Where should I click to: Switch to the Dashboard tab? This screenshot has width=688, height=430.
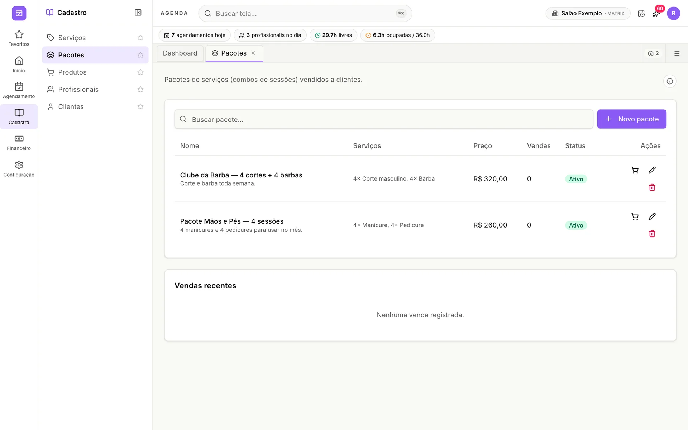(180, 53)
